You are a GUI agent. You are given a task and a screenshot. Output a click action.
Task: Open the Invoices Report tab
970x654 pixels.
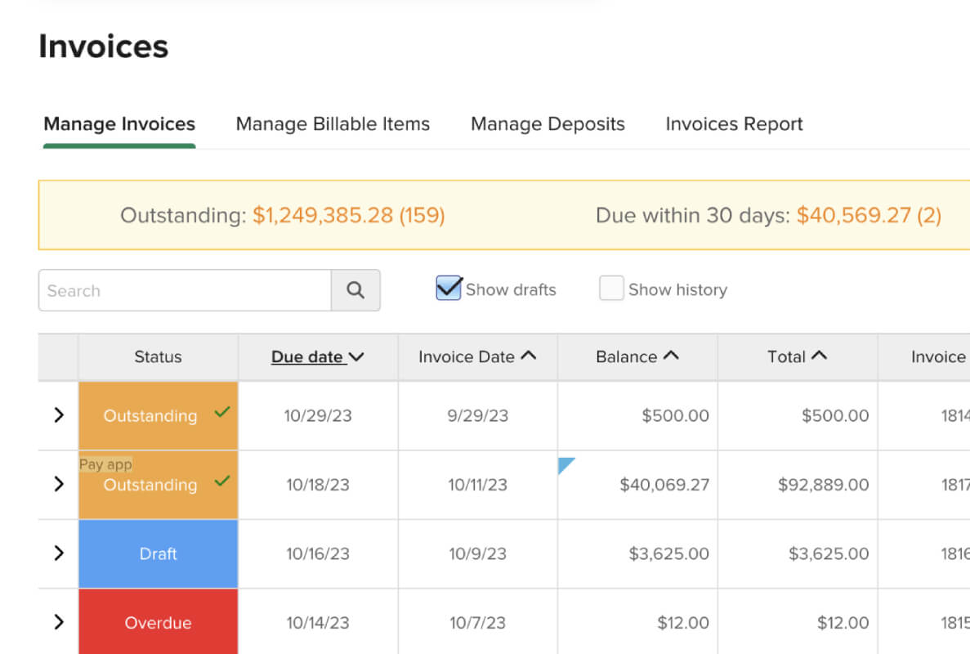pos(734,123)
